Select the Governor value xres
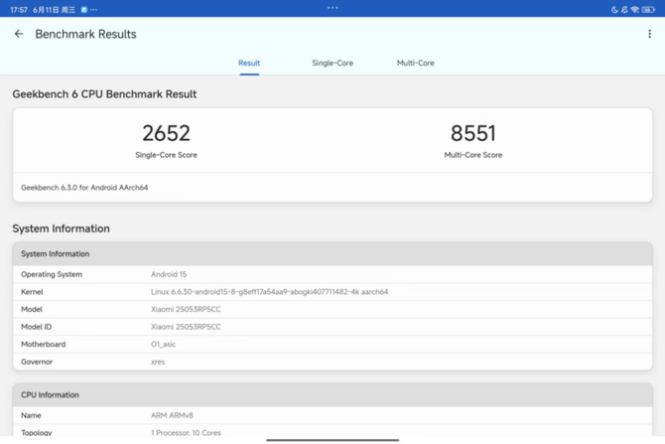Viewport: 665px width, 444px height. pyautogui.click(x=158, y=362)
